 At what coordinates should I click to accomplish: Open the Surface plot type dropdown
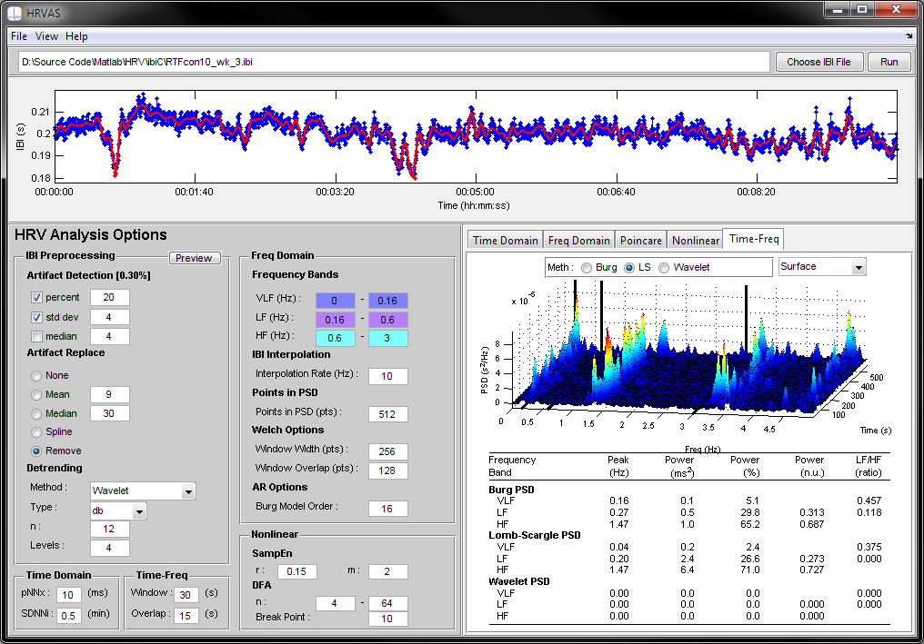(858, 267)
